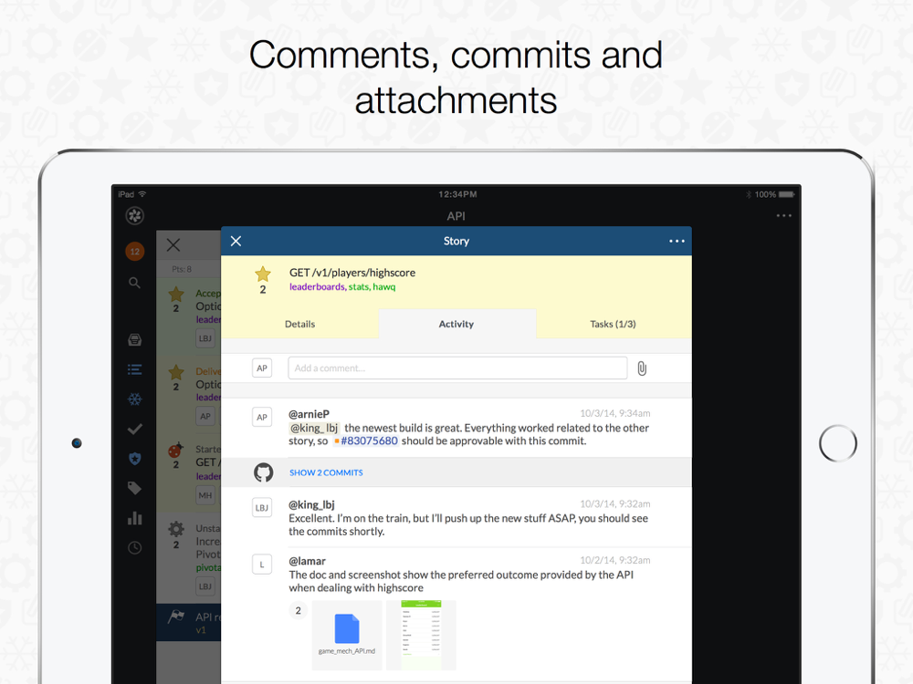The width and height of the screenshot is (913, 684).
Task: Focus the Add a comment field
Action: (x=457, y=368)
